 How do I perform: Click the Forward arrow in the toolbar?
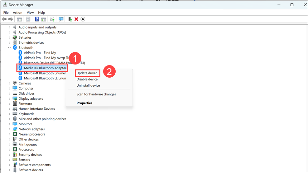tap(11, 19)
